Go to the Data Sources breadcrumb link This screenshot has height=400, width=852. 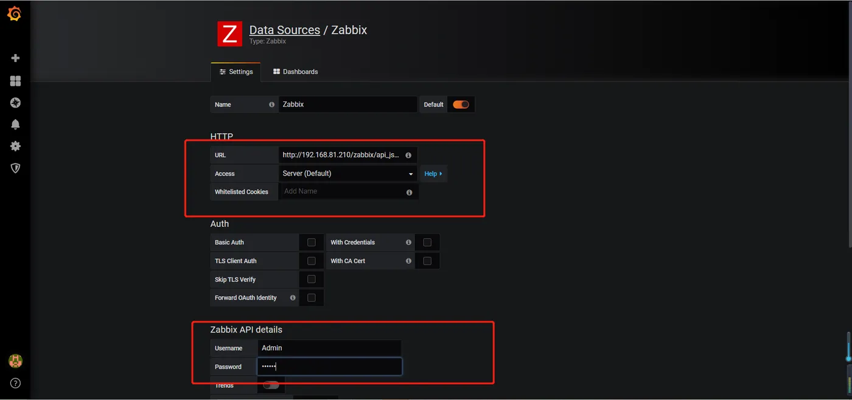285,30
